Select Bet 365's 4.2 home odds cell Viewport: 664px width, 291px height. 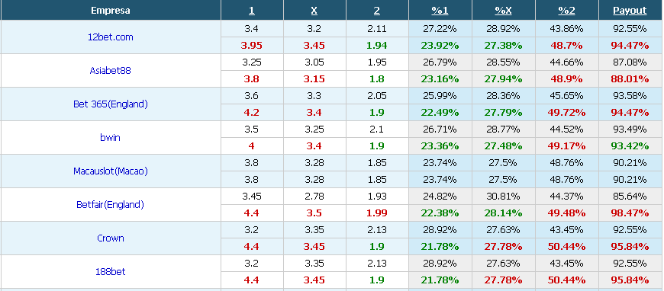252,113
